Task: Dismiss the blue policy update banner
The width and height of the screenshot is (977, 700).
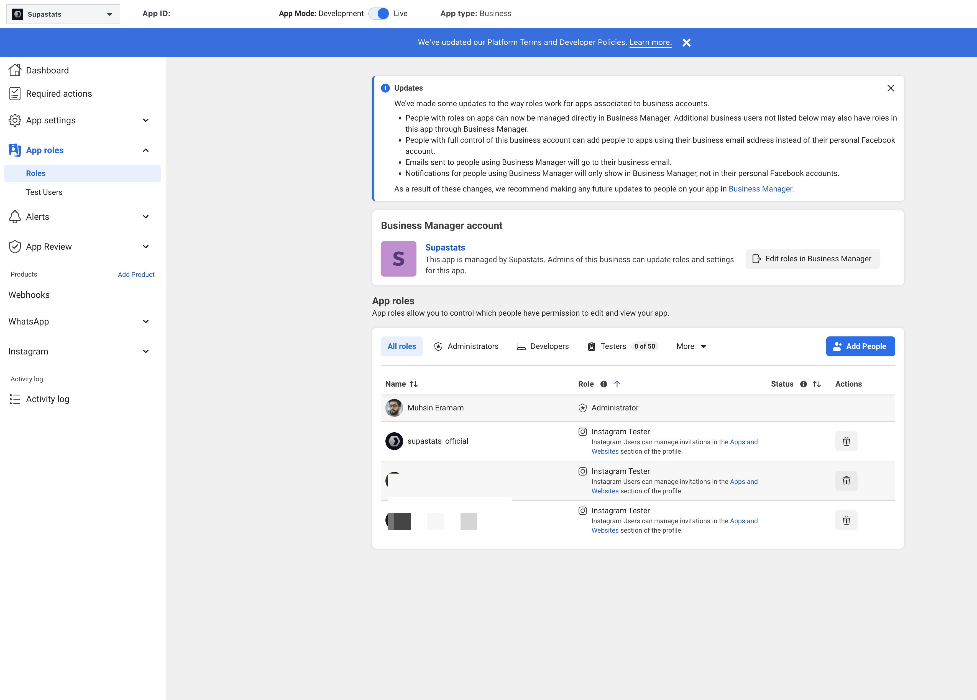Action: [x=687, y=43]
